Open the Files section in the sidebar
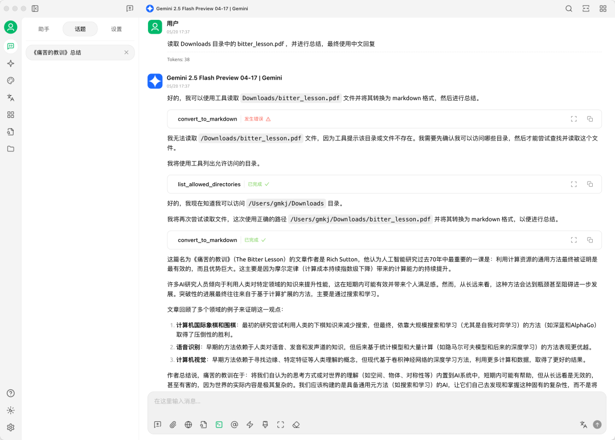This screenshot has height=440, width=615. 10,147
